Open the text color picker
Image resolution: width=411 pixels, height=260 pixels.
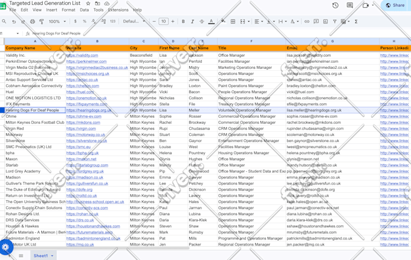point(212,22)
